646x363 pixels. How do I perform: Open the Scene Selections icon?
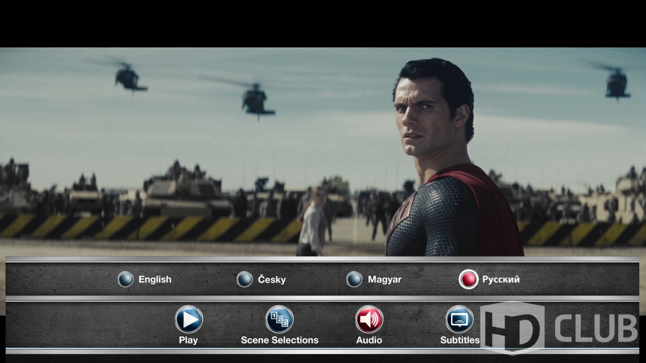(x=279, y=319)
